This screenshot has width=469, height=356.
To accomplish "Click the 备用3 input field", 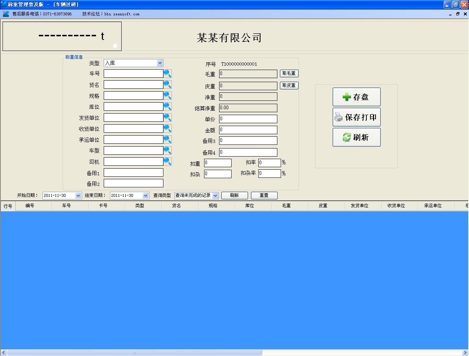I will pos(248,141).
